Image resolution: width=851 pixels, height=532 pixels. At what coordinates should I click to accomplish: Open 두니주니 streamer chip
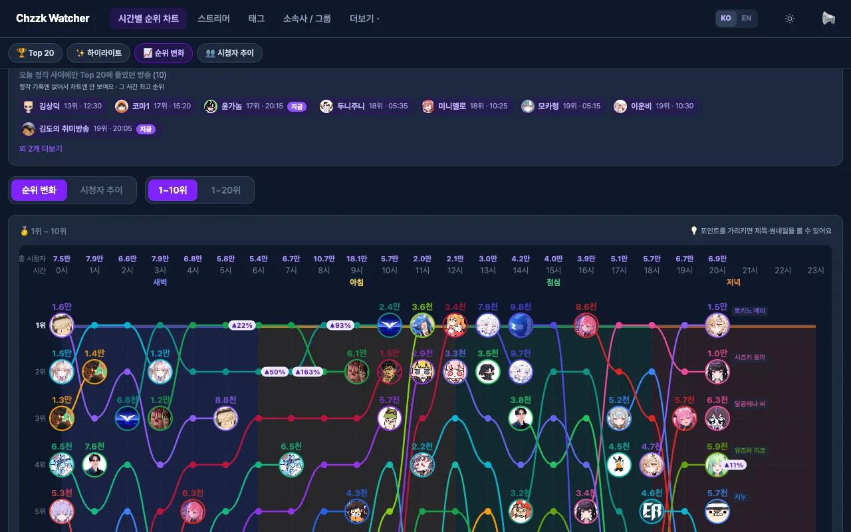click(364, 106)
